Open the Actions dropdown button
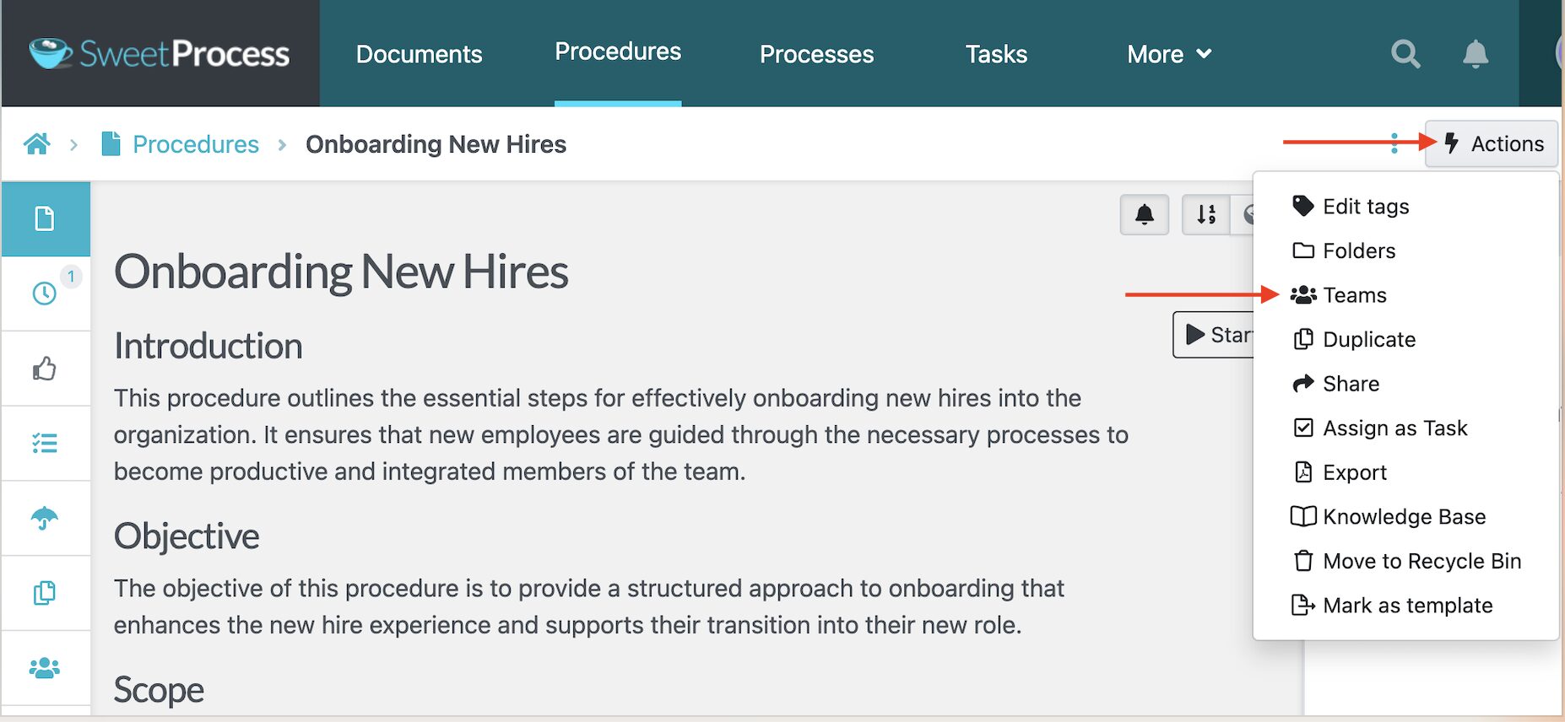1565x722 pixels. pos(1491,143)
